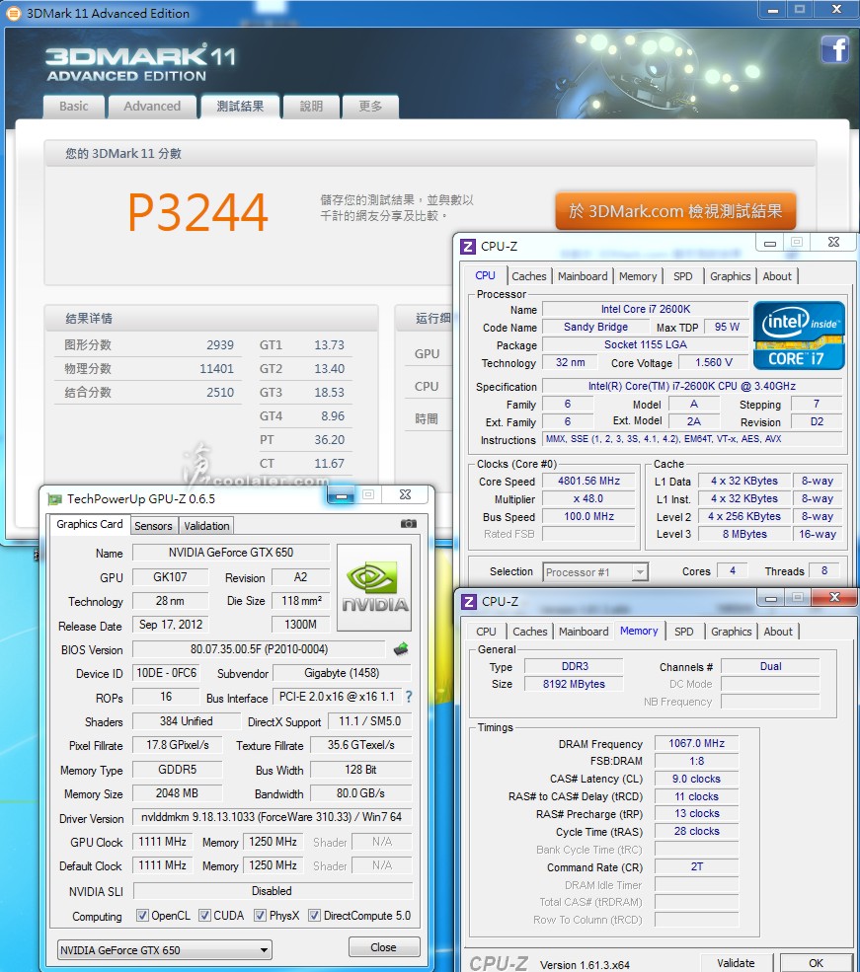This screenshot has width=860, height=972.
Task: Click the lower CPU-Z Memory window's Z icon
Action: pos(469,601)
